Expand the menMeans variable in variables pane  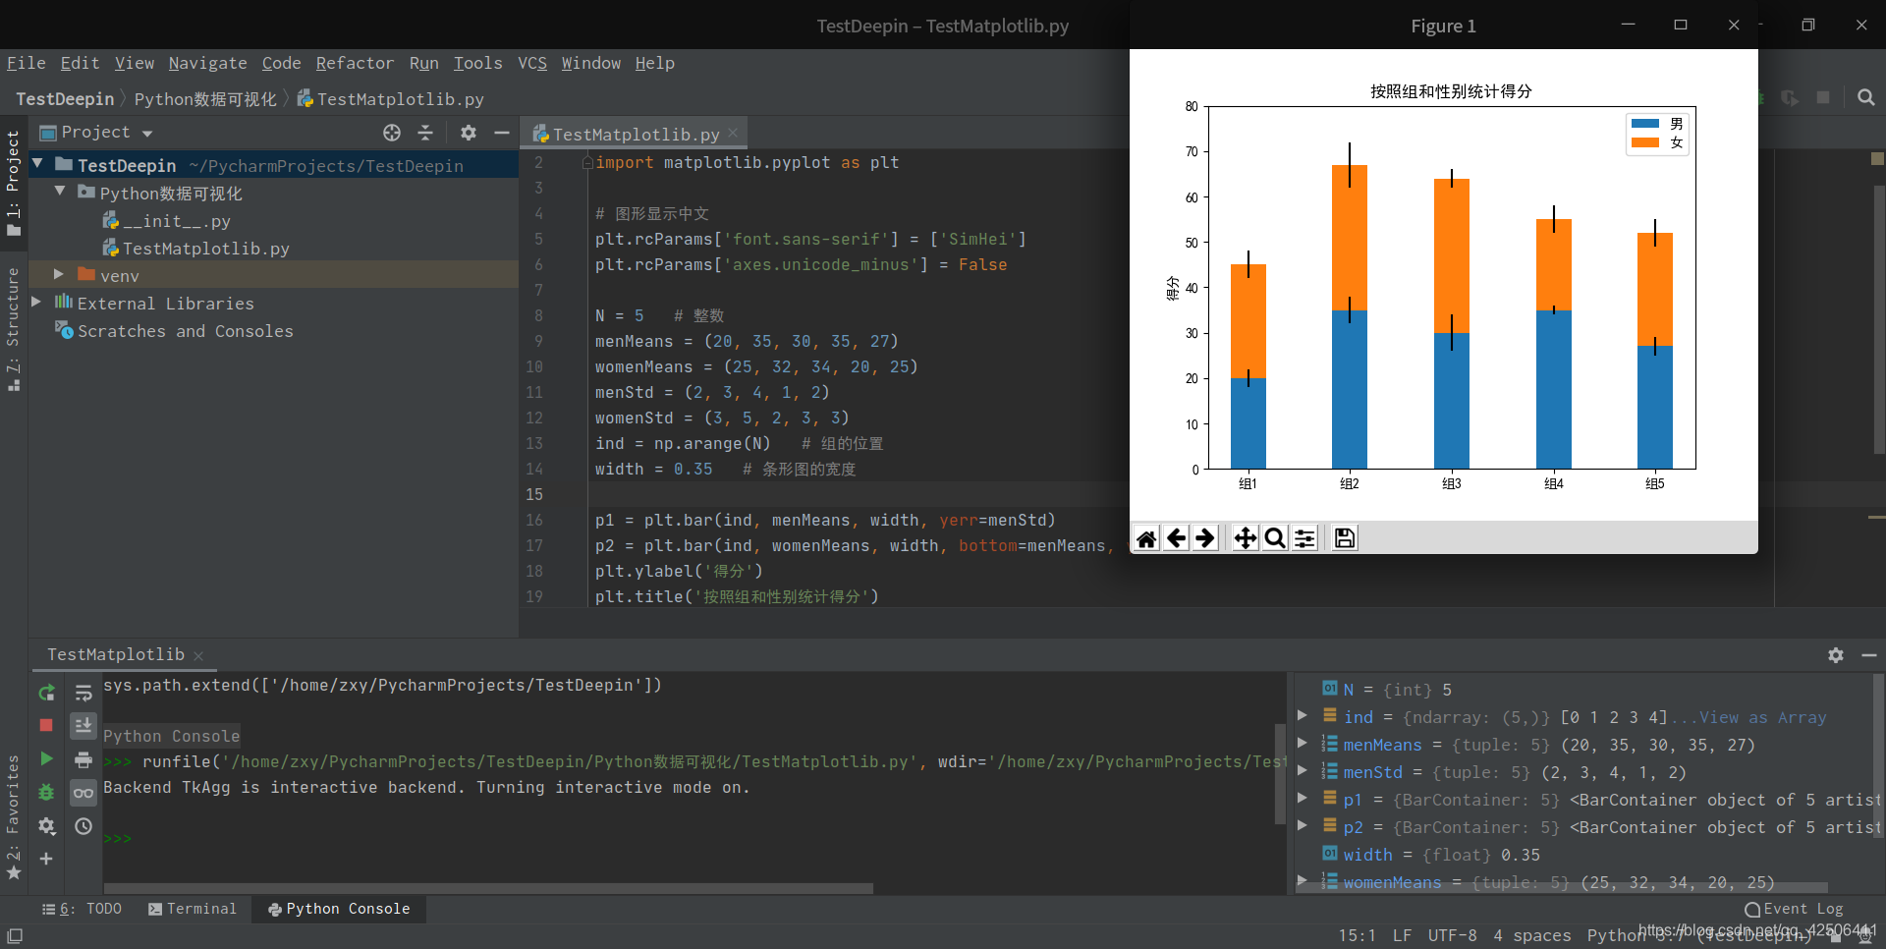pyautogui.click(x=1303, y=744)
